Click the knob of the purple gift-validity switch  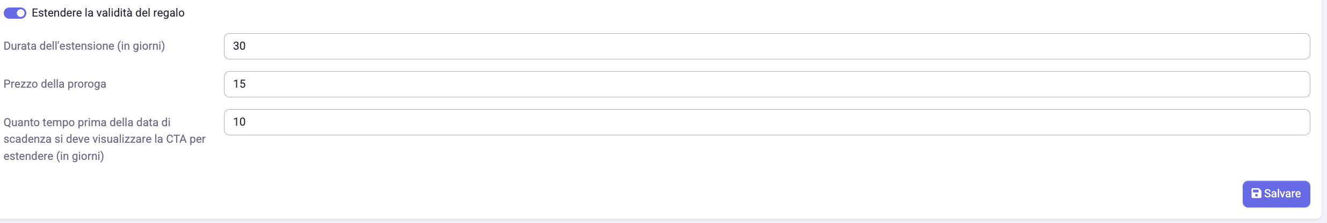pos(21,13)
